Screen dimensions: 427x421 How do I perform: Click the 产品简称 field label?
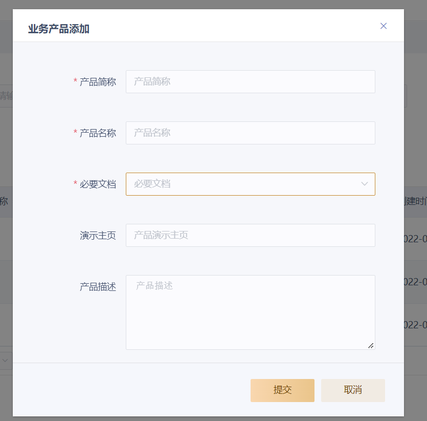(98, 82)
